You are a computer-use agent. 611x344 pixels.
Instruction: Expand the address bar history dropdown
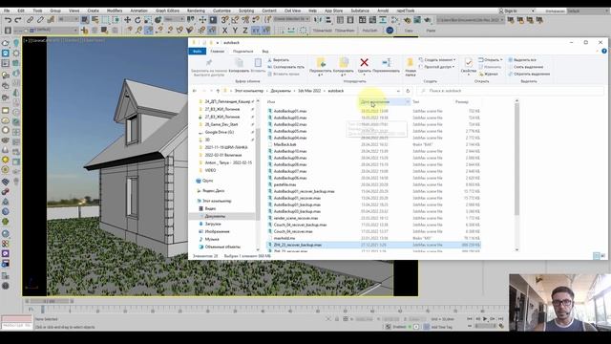398,91
